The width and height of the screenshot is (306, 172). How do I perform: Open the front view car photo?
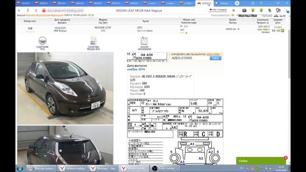coord(65,88)
